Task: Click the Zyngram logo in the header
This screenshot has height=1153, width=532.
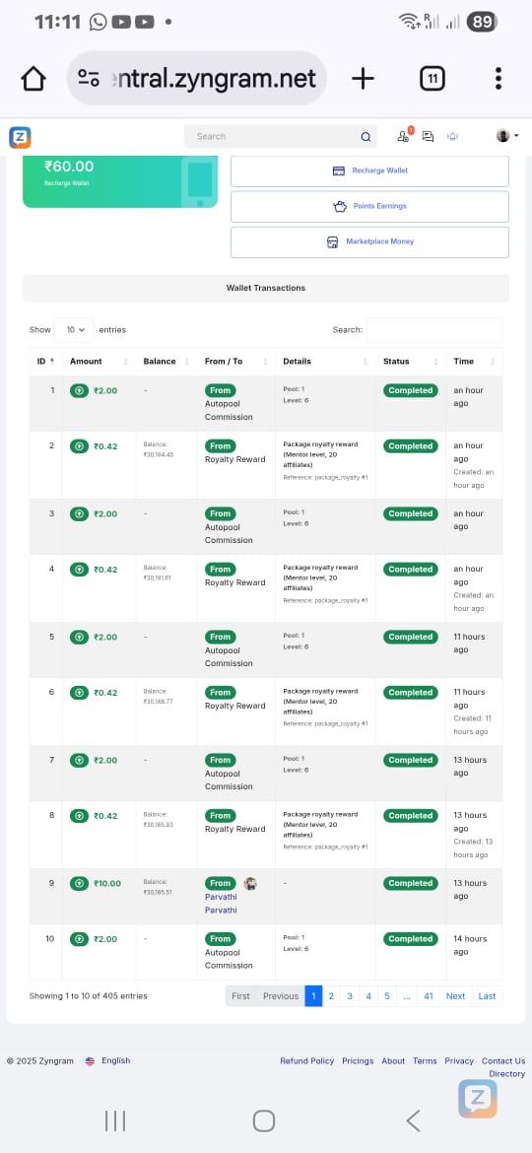Action: pyautogui.click(x=20, y=137)
